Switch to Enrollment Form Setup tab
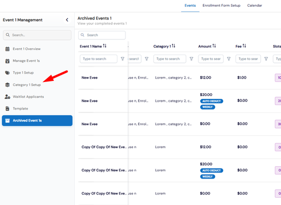The image size is (281, 205). [221, 6]
